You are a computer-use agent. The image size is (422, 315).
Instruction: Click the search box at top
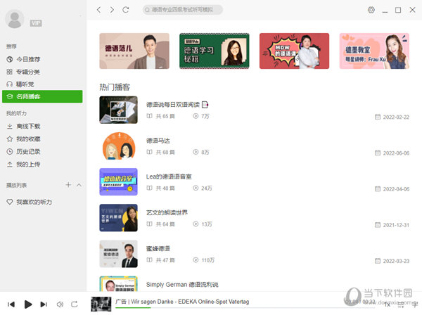184,10
